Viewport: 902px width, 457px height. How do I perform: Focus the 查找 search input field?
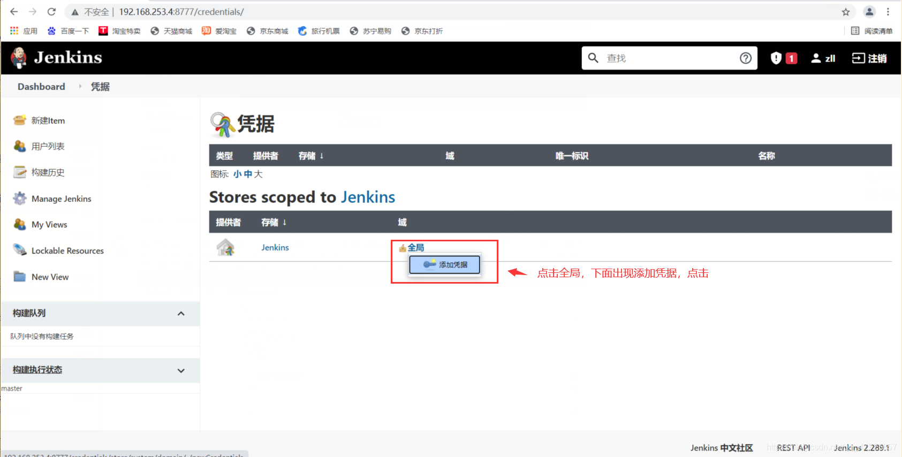pyautogui.click(x=669, y=58)
